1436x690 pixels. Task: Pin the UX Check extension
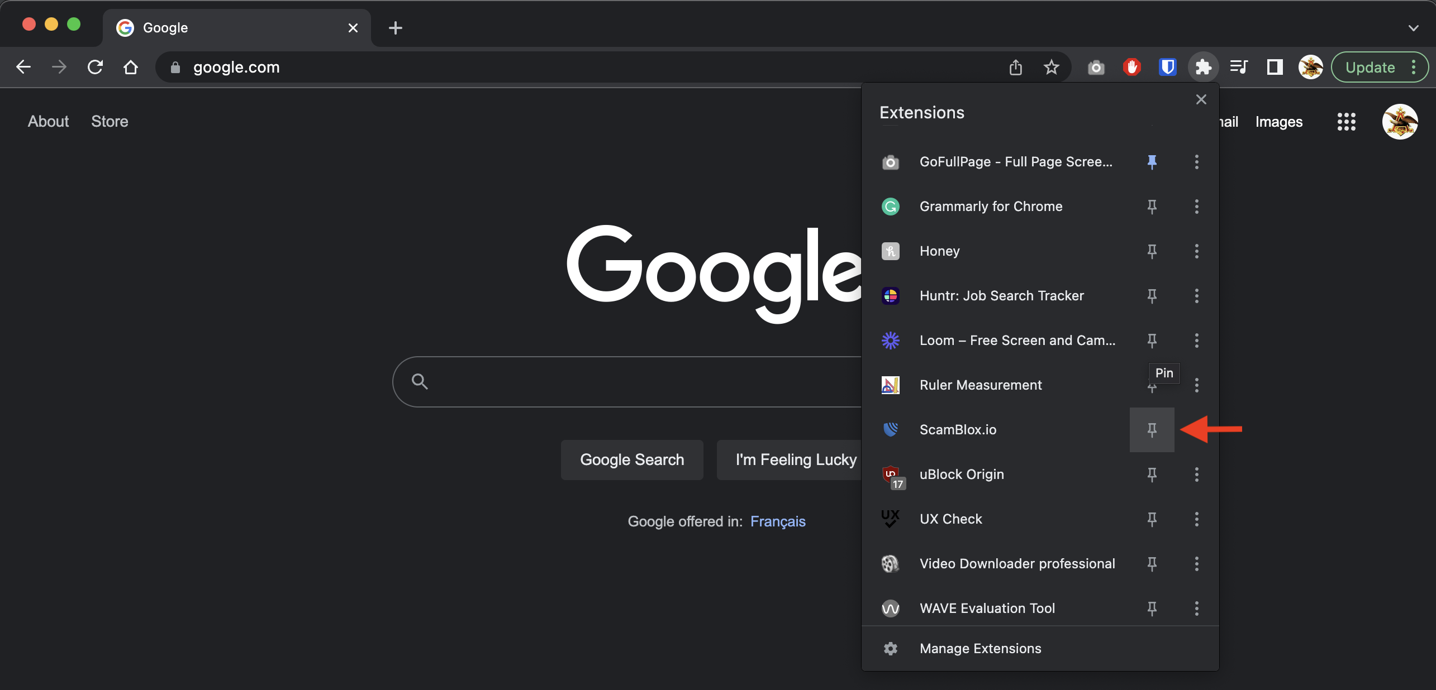click(1152, 519)
